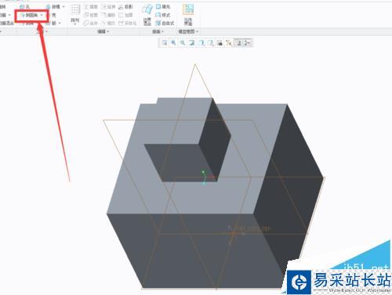The width and height of the screenshot is (392, 295).
Task: Choose the 孔 (Hole) tool
Action: [25, 6]
